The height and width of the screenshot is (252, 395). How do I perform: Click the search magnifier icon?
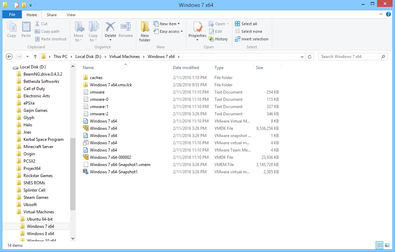pyautogui.click(x=383, y=57)
